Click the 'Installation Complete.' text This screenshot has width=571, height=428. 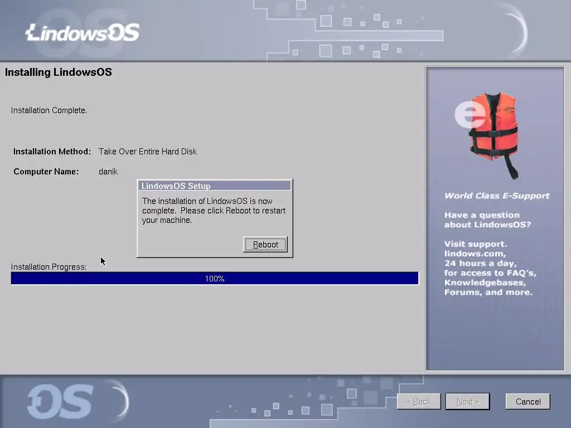49,110
